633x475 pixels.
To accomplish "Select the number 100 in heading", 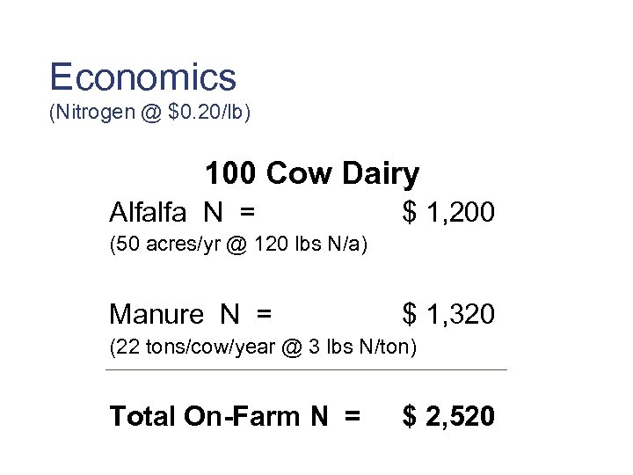I will (230, 173).
